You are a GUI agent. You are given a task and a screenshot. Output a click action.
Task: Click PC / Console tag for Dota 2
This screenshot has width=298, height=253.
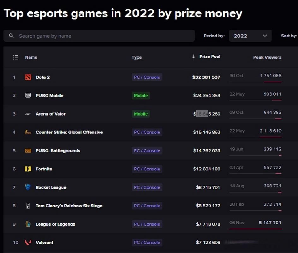(x=147, y=77)
